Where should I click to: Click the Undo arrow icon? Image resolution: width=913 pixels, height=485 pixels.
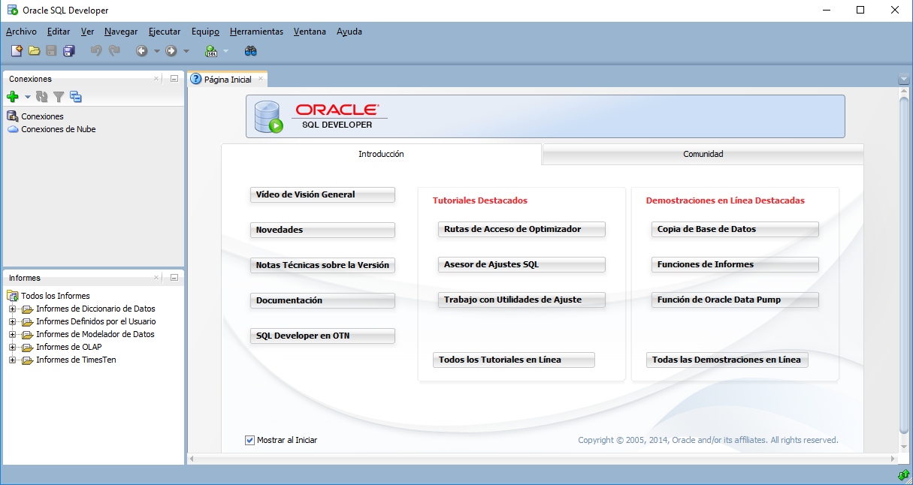(96, 50)
